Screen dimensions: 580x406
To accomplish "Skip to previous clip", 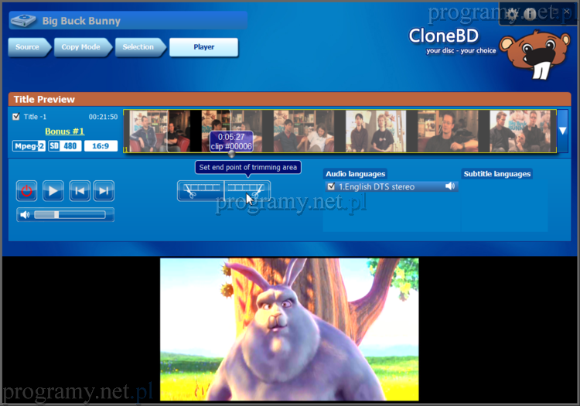I will (79, 190).
